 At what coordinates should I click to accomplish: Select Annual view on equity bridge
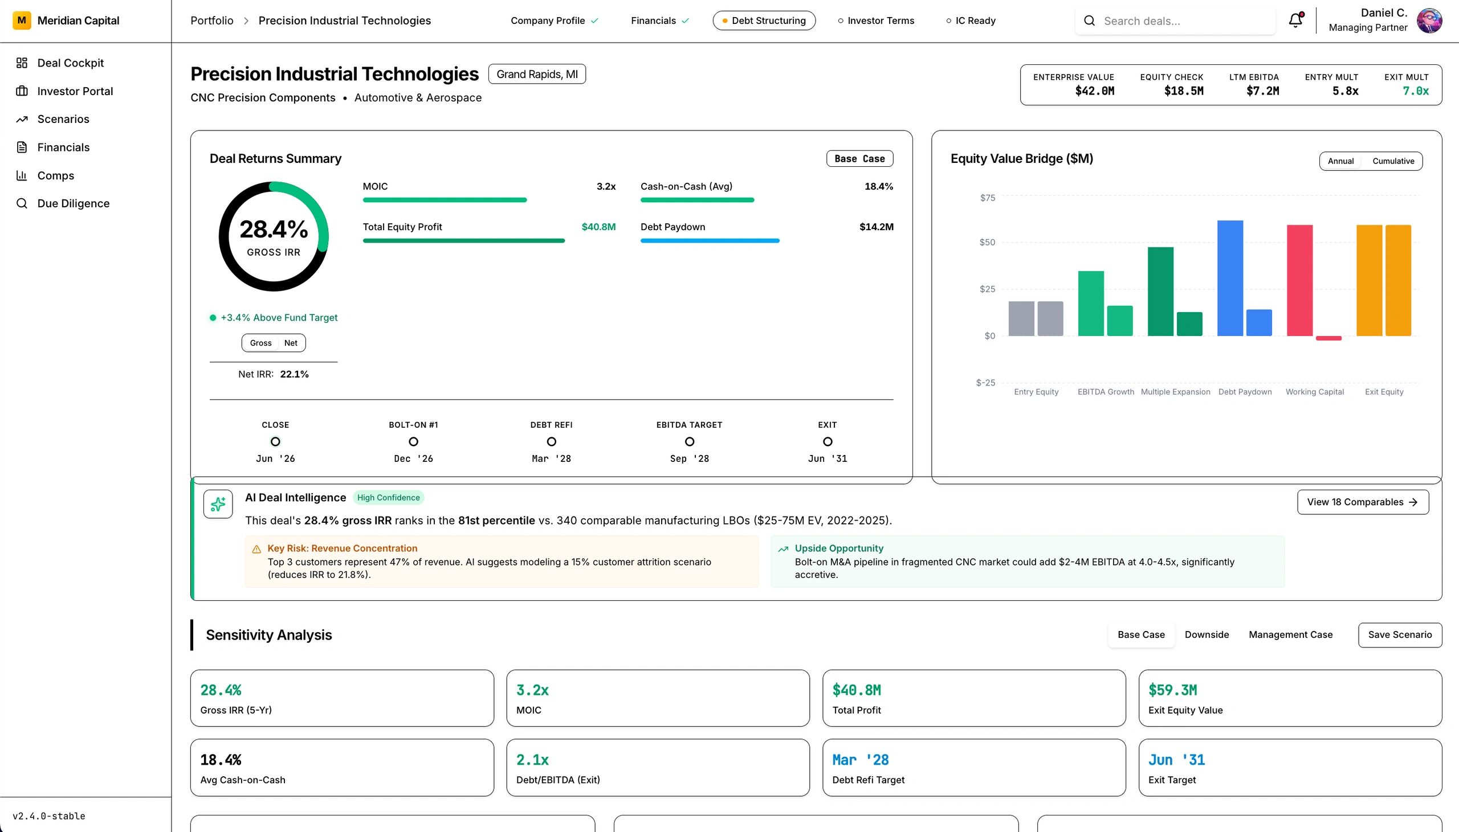[1340, 161]
